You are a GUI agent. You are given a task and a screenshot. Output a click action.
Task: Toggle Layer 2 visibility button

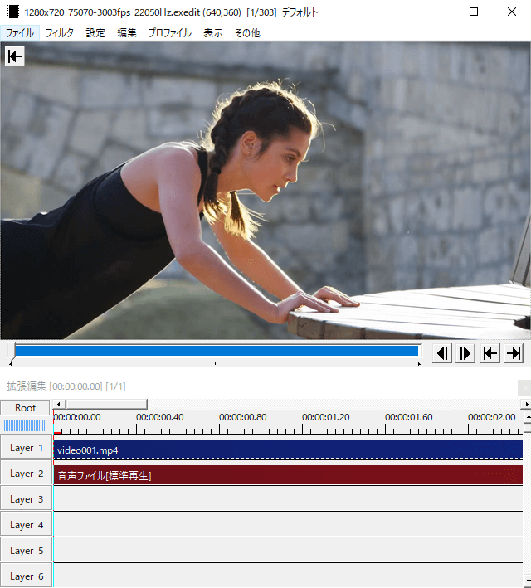click(27, 474)
